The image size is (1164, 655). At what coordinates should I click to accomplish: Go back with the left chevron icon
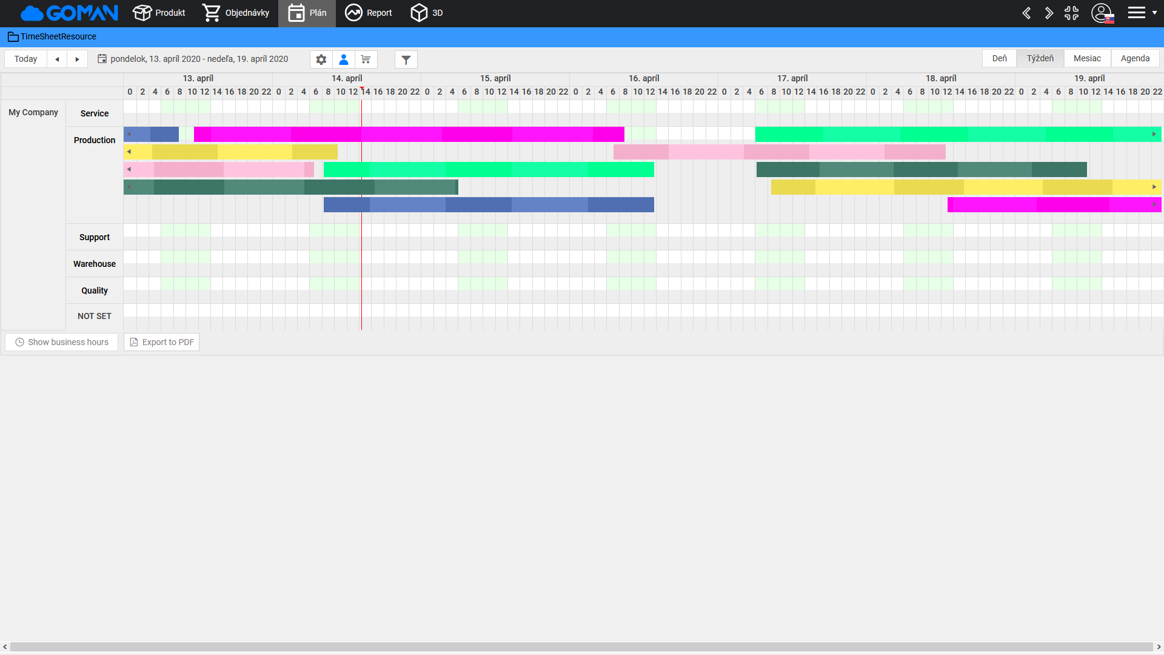point(1026,13)
